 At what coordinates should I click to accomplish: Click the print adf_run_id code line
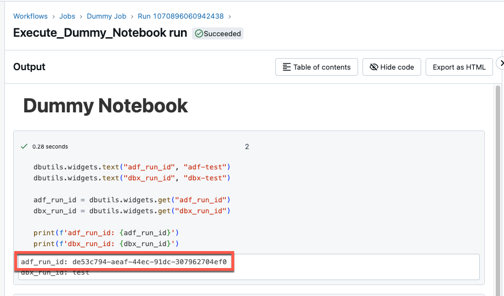pos(106,232)
